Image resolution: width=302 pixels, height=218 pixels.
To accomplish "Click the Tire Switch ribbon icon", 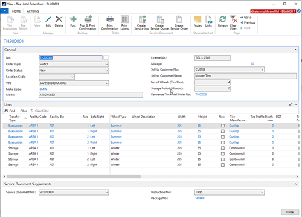I will tap(23, 23).
